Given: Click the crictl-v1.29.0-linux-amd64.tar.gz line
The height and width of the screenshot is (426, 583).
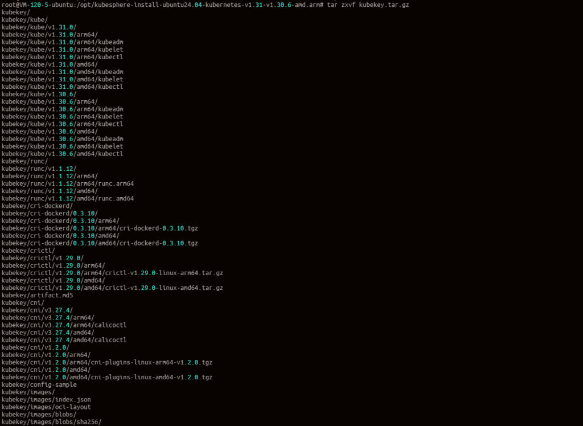Looking at the screenshot, I should tap(112, 288).
